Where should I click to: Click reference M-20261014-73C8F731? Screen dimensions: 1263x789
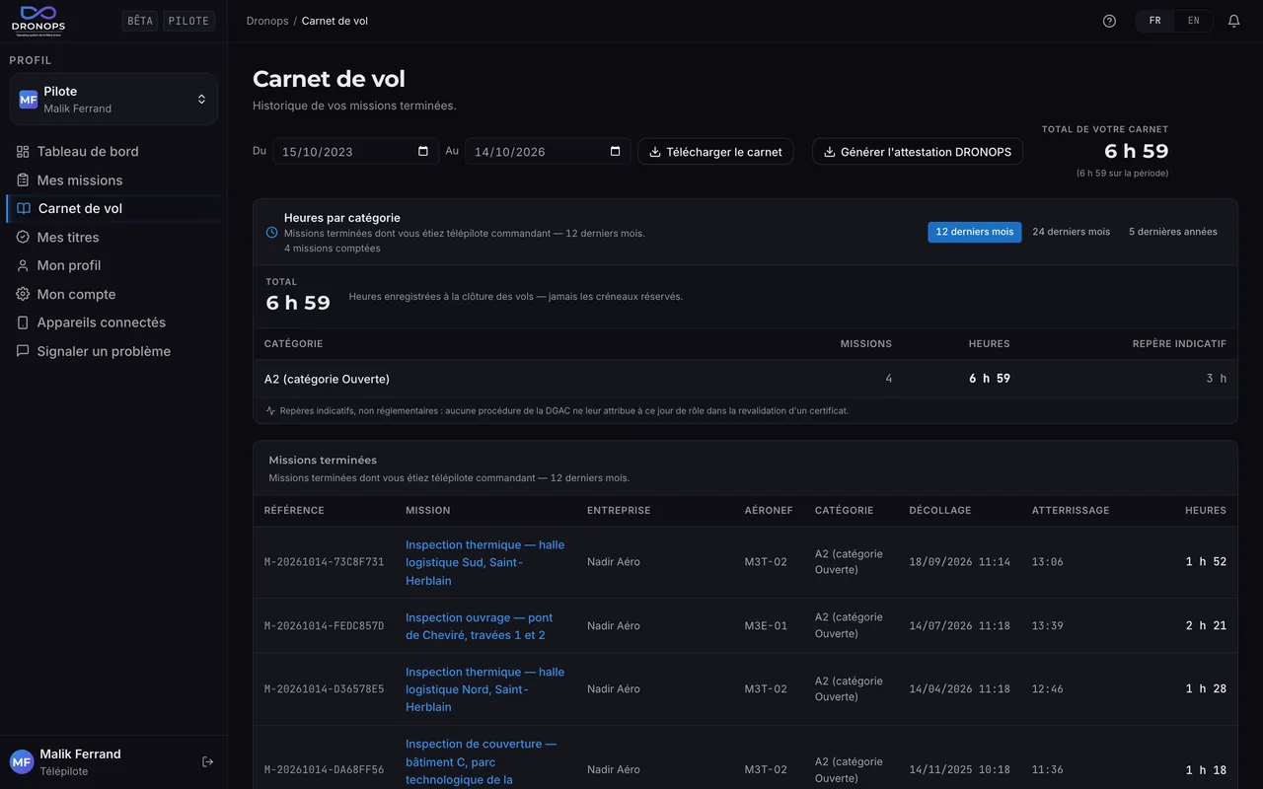coord(325,562)
